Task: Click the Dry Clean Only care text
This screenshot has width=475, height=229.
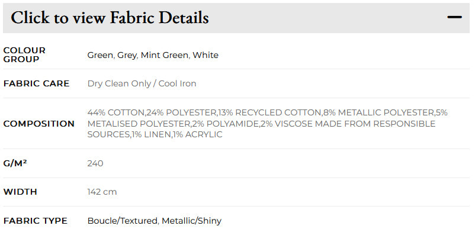Action: [x=119, y=84]
